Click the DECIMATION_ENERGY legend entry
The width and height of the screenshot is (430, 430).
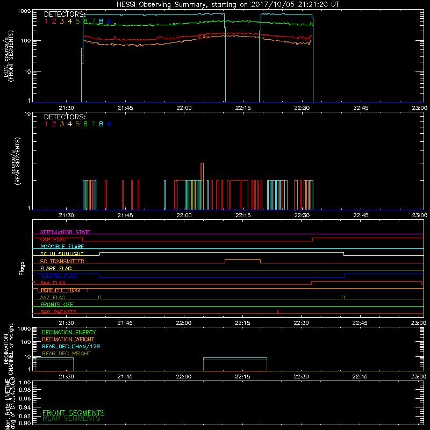point(69,332)
